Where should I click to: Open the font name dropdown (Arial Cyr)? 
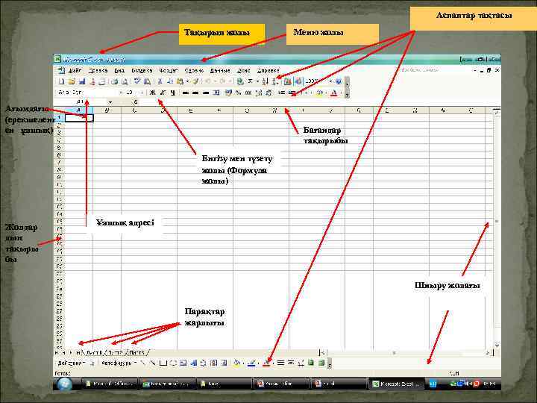click(x=120, y=93)
